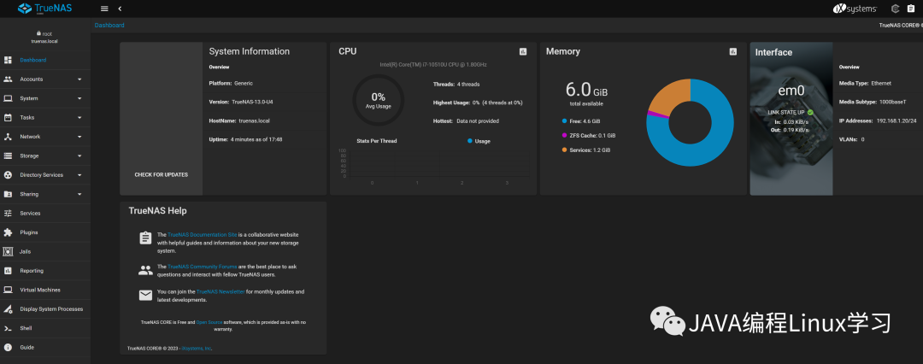
Task: Expand the Network menu arrow
Action: pos(79,137)
